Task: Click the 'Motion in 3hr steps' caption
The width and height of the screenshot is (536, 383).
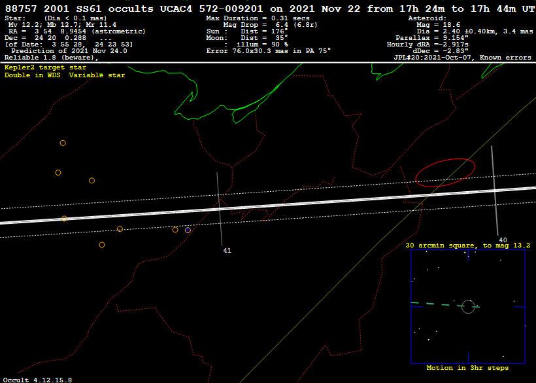Action: (x=467, y=367)
